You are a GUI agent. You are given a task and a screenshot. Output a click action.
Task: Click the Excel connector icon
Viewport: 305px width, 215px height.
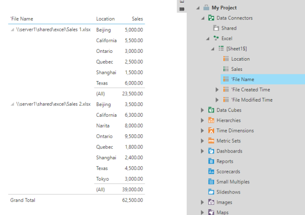point(216,38)
